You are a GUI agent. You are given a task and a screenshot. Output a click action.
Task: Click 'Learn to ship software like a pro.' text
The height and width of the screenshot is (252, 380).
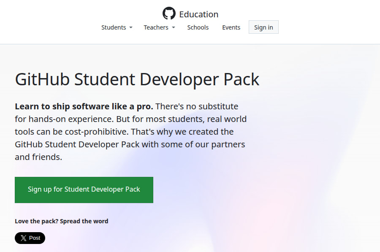[x=84, y=106]
